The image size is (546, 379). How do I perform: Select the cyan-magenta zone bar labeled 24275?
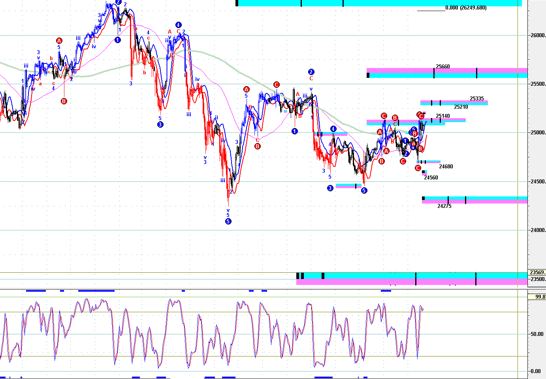pyautogui.click(x=474, y=200)
